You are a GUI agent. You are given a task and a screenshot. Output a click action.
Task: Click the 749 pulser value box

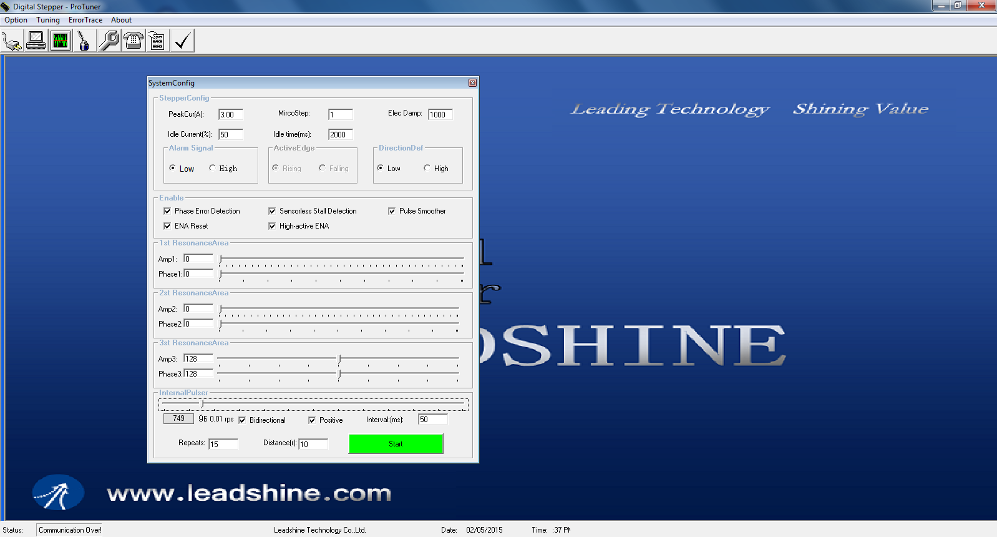[178, 418]
